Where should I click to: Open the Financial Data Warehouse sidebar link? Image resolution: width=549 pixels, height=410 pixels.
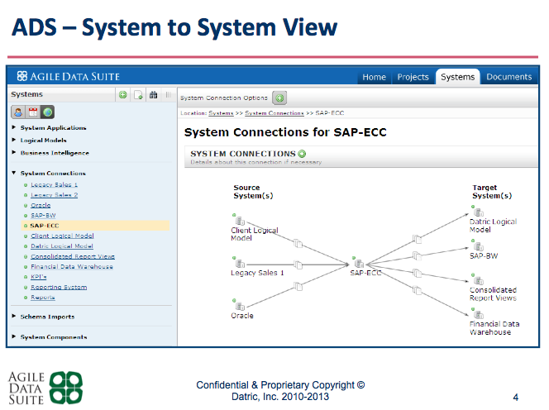(72, 267)
